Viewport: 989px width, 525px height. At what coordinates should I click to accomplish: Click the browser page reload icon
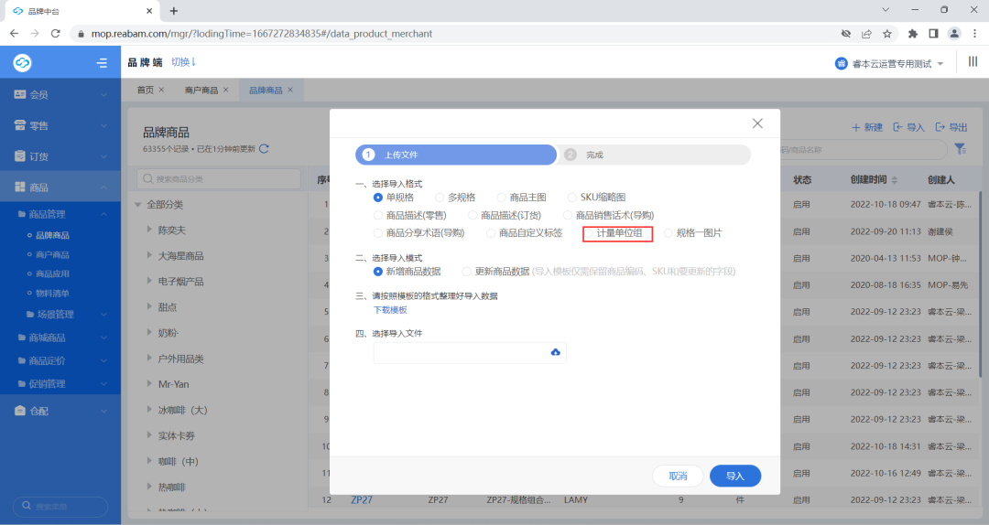point(56,34)
